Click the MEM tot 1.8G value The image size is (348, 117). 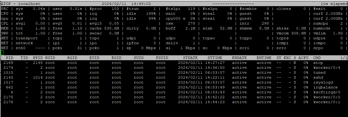(x=40, y=28)
